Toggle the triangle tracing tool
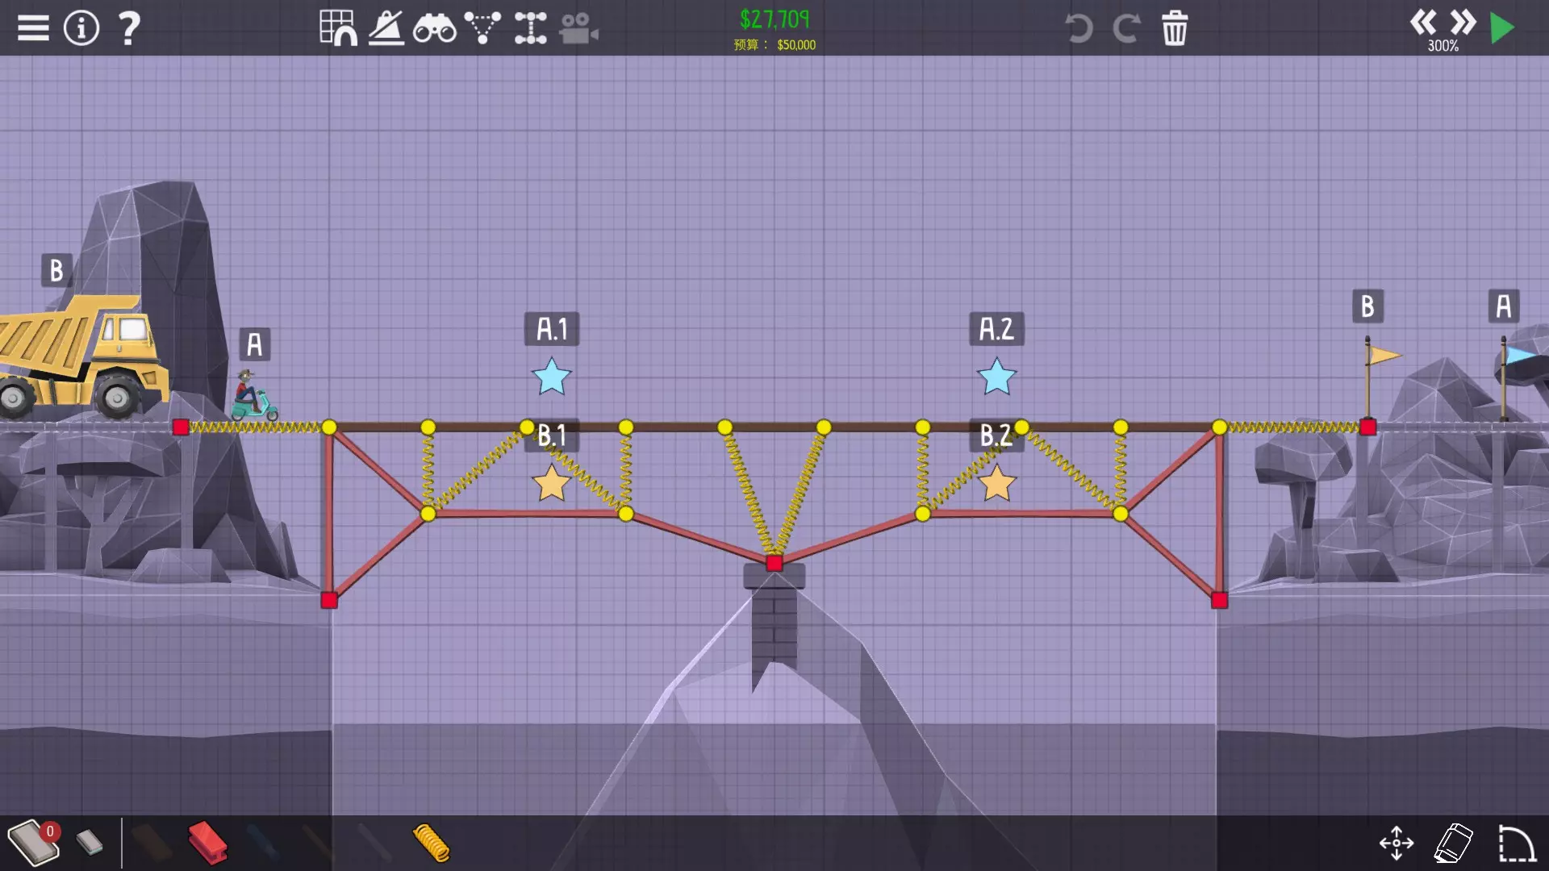 tap(482, 28)
